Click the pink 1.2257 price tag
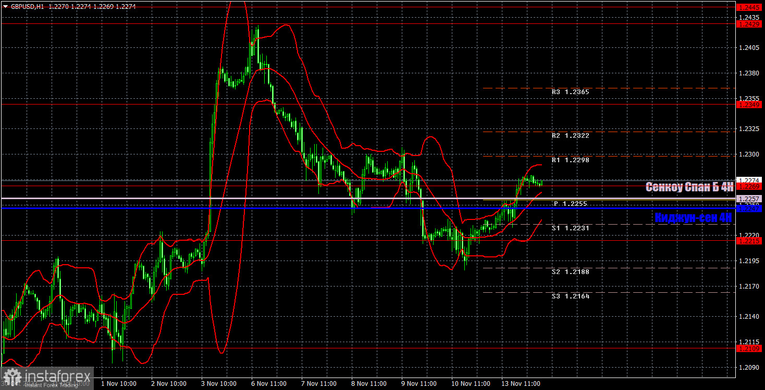 750,199
